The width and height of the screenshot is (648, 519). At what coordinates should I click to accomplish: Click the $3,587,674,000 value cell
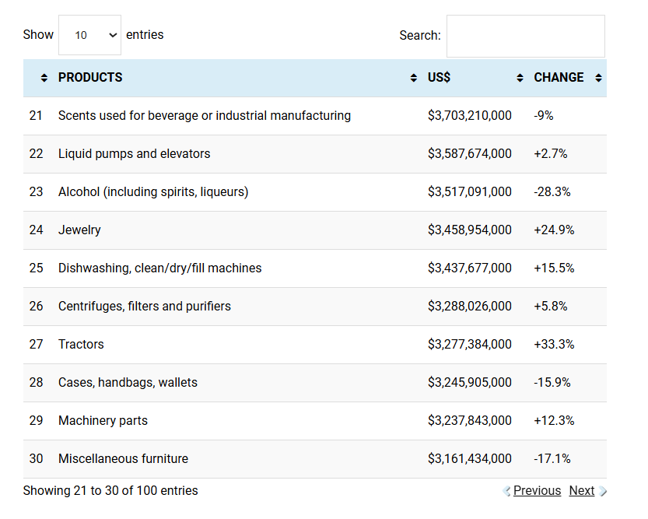coord(470,154)
